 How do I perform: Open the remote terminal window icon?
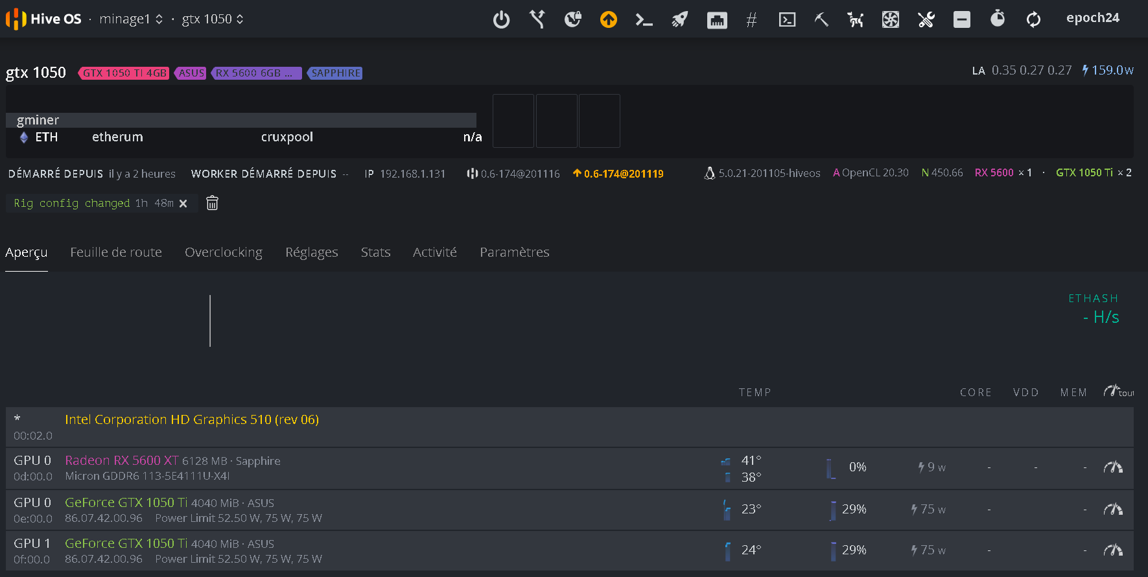[x=787, y=19]
